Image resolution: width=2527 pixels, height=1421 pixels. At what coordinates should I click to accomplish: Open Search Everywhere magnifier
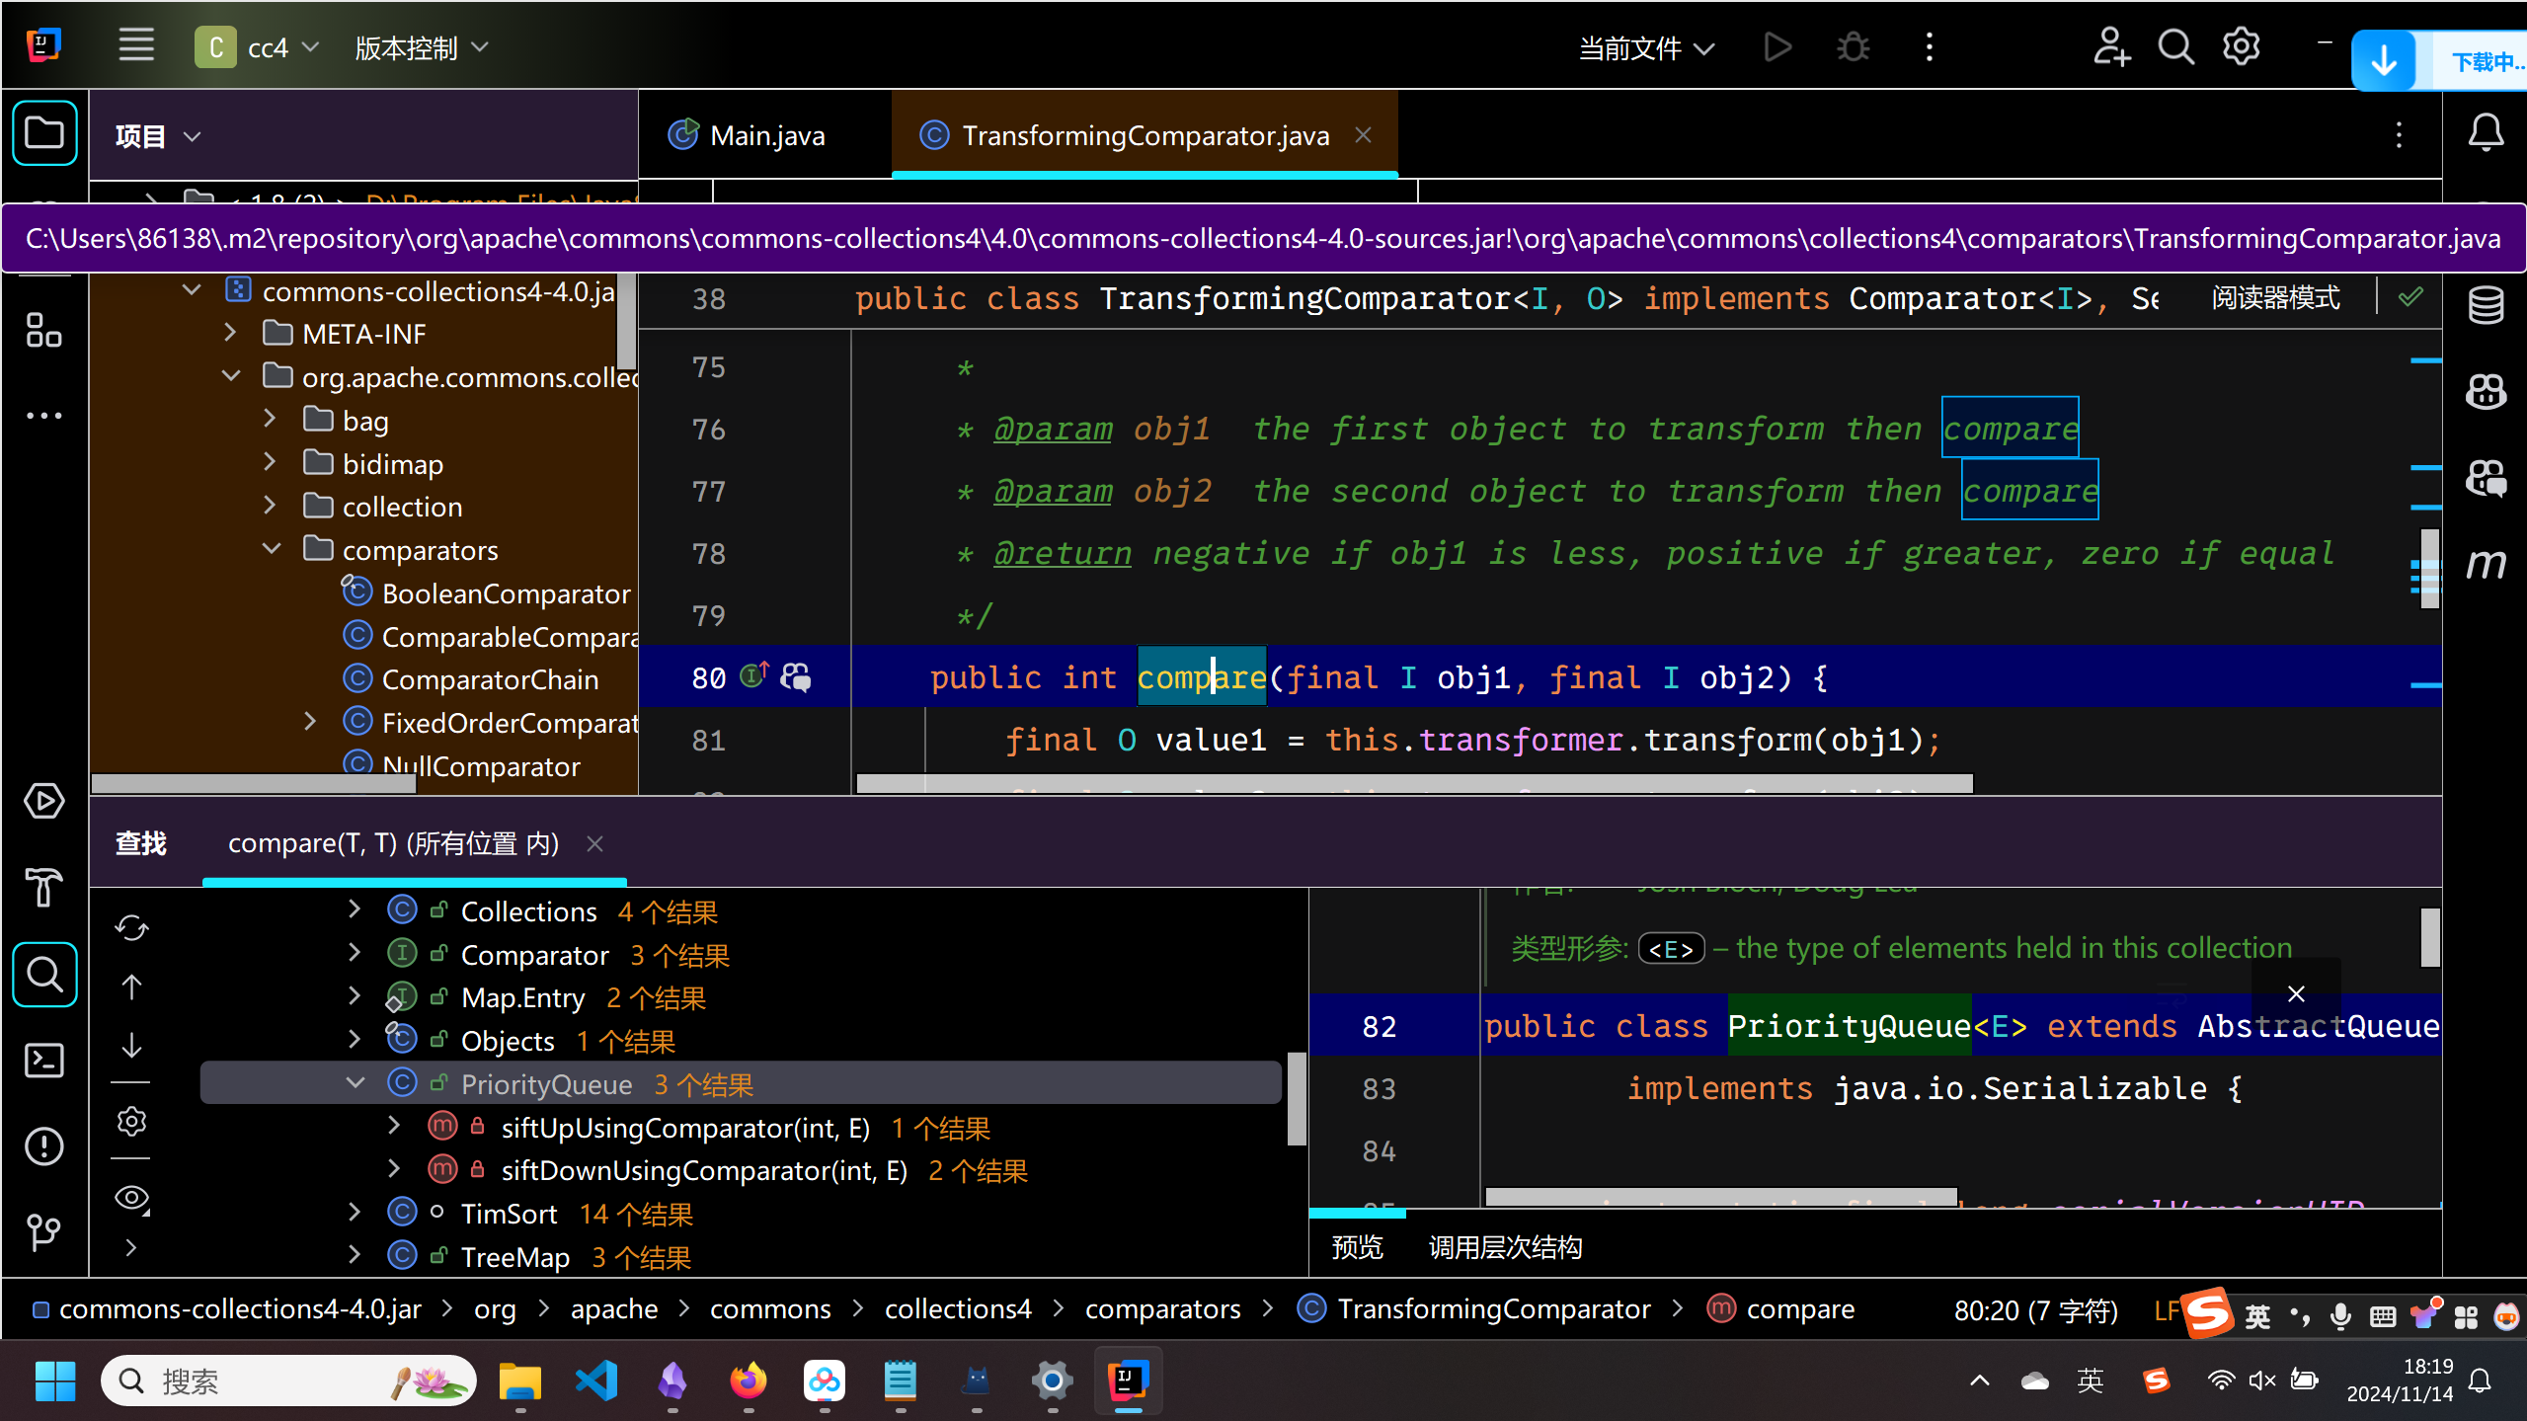tap(2176, 47)
